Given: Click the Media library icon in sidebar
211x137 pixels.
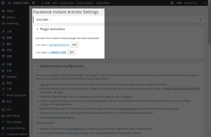Looking at the screenshot, I should 3,38.
